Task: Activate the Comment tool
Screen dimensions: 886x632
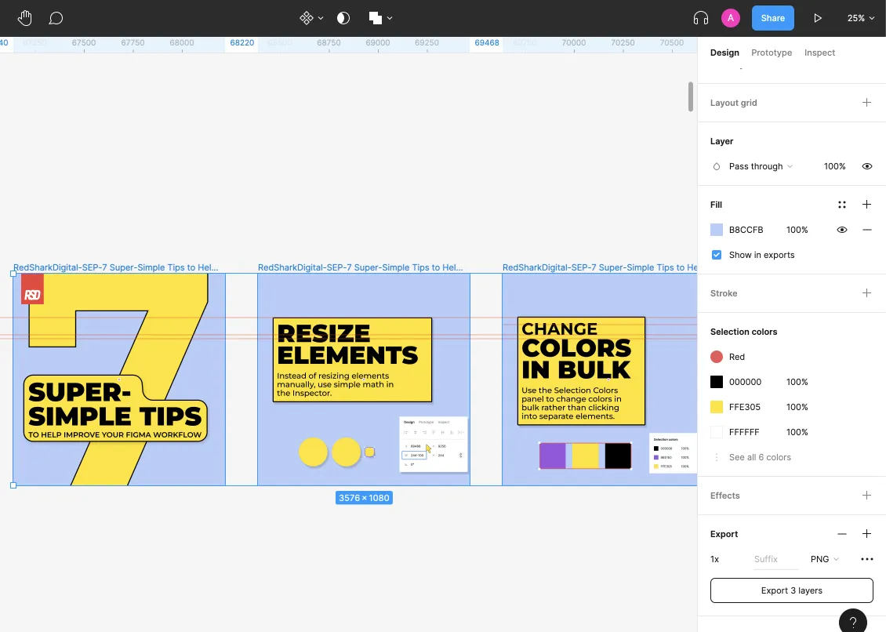Action: (x=56, y=17)
